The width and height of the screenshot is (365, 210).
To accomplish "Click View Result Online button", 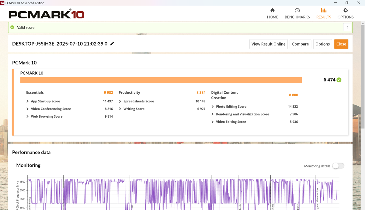I will click(x=269, y=44).
